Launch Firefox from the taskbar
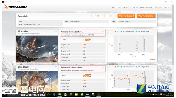Screen dimensions: 176x98 71,95
